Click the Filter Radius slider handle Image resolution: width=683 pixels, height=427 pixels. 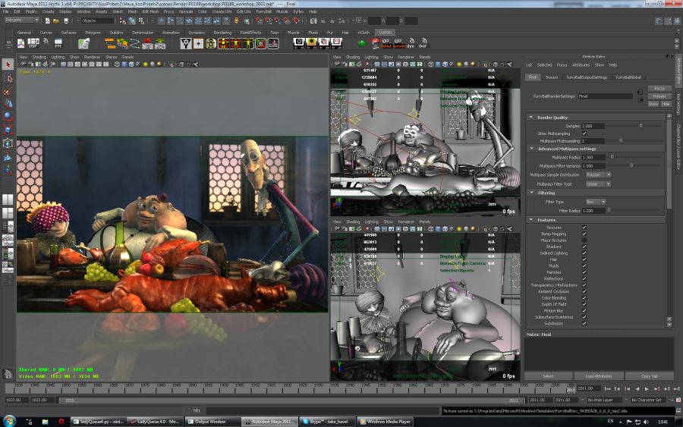tap(609, 211)
